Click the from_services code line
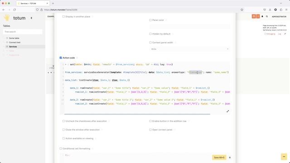 [147, 72]
